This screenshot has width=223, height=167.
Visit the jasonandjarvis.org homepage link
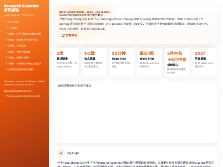[23, 96]
